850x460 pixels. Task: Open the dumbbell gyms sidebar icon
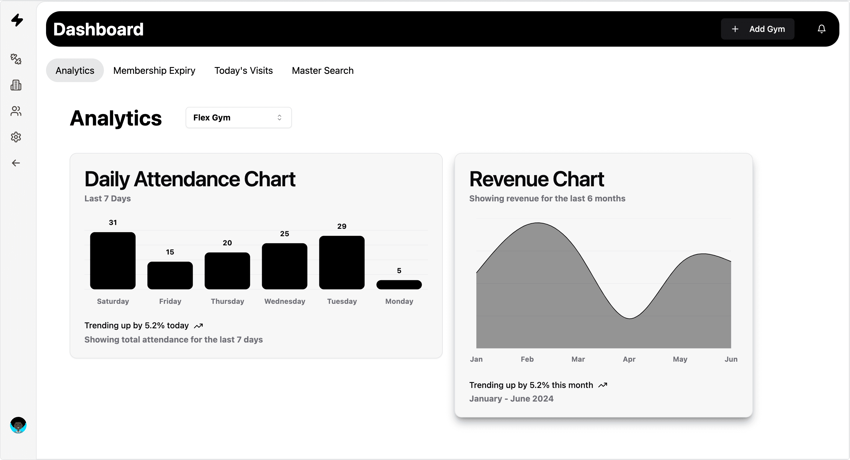tap(16, 59)
